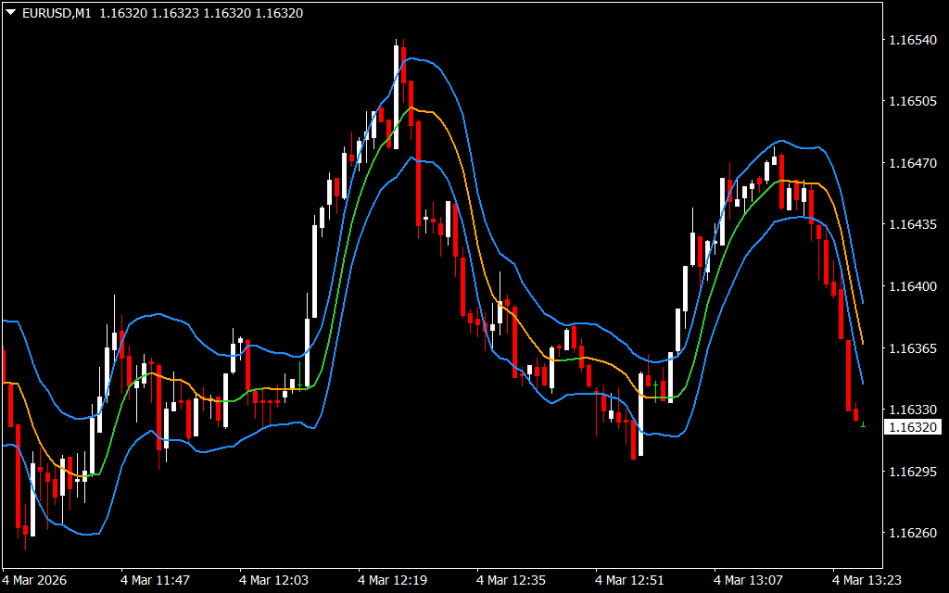This screenshot has width=949, height=593.
Task: Pick the 4 Mar 12:35 time label
Action: pyautogui.click(x=511, y=580)
